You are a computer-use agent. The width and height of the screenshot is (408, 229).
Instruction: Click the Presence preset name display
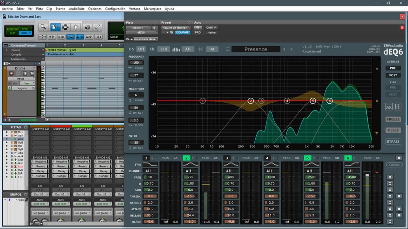(256, 49)
